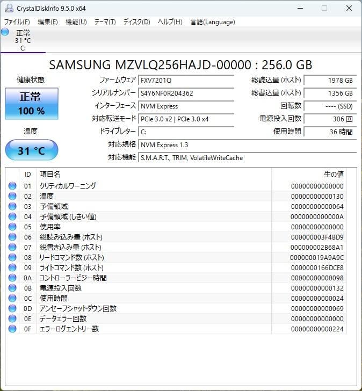Click status orb for 0E データエラー回数 row

point(12,318)
